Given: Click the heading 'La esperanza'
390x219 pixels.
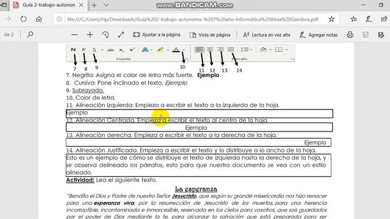Looking at the screenshot, I should (196, 189).
